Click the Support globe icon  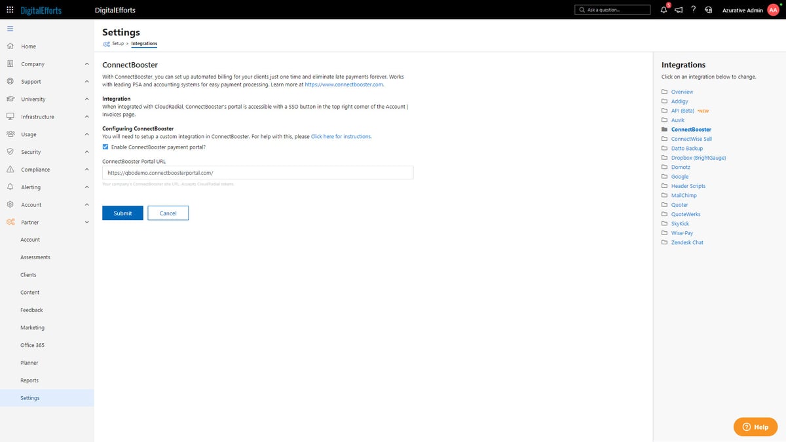(10, 82)
